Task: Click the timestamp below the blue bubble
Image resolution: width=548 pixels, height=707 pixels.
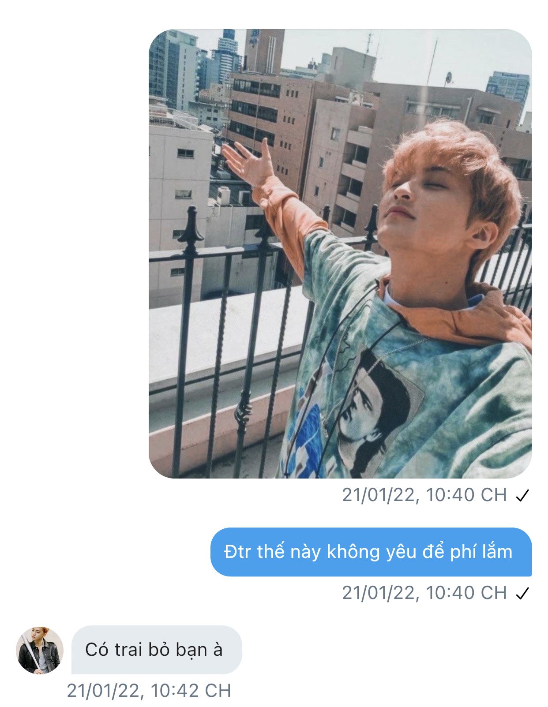Action: [424, 593]
